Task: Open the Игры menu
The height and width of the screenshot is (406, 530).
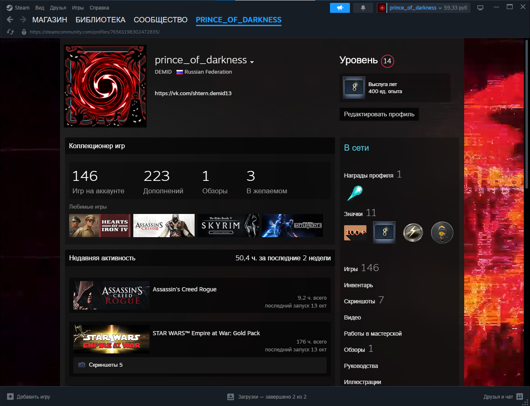Action: pos(78,8)
